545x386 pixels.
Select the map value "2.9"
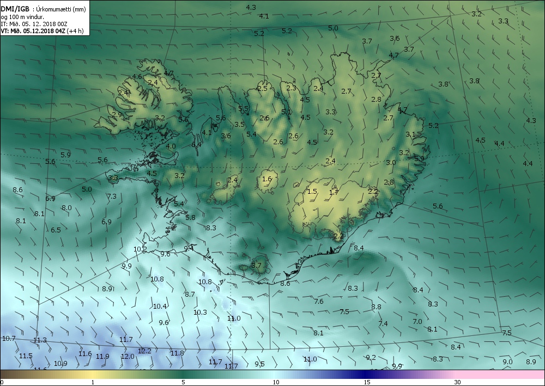coord(117,114)
